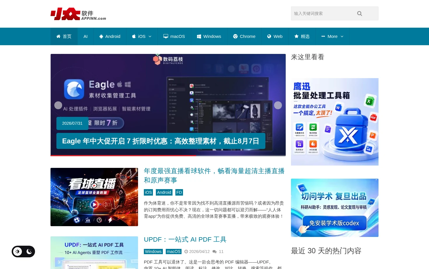This screenshot has height=269, width=429.
Task: Click the 看球 article excerpt paragraph
Action: [x=214, y=210]
